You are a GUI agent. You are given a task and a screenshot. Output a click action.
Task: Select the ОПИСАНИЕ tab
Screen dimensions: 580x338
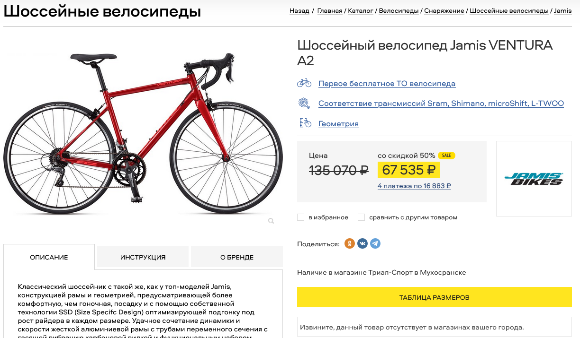click(49, 257)
